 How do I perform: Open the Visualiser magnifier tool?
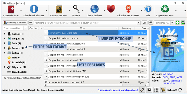tap(77, 9)
